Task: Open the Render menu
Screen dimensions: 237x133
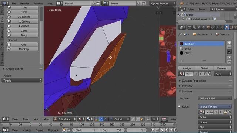Action: [25, 3]
